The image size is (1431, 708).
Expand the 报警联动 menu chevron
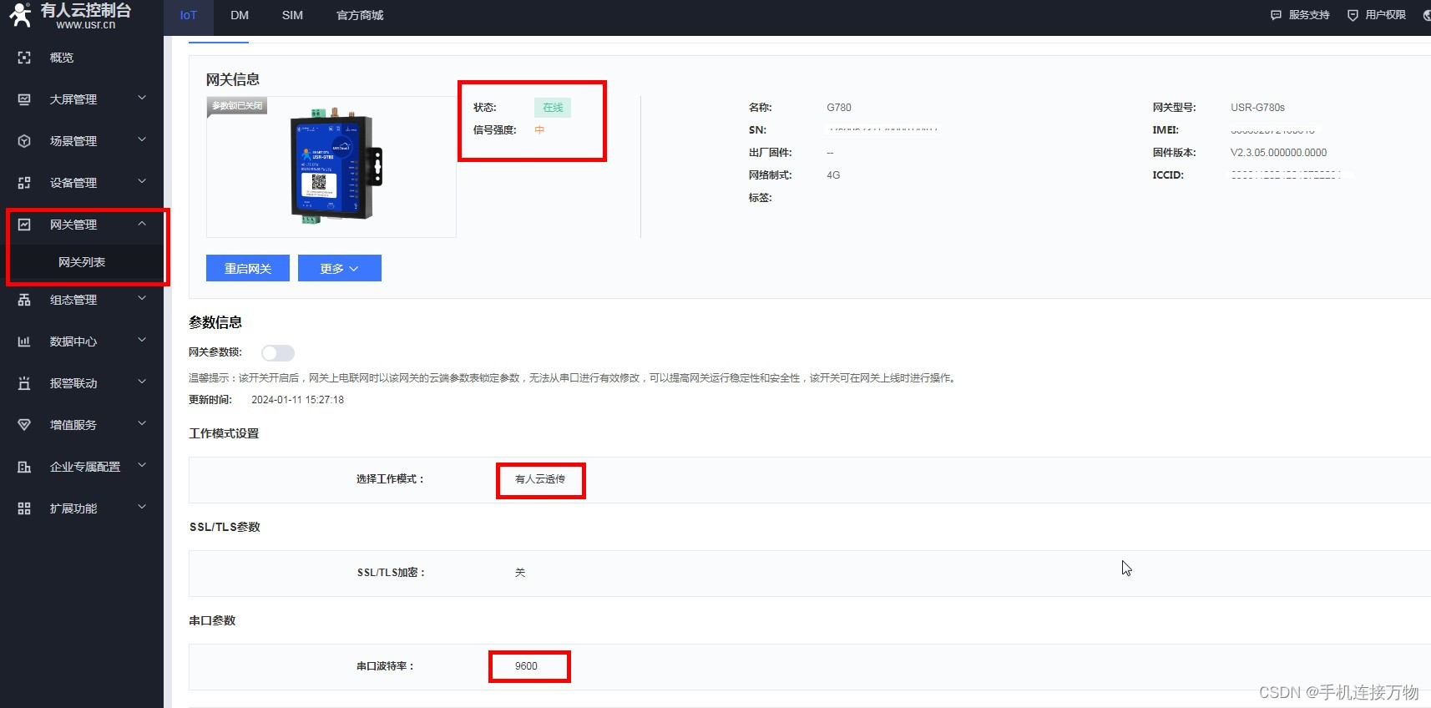pyautogui.click(x=142, y=382)
